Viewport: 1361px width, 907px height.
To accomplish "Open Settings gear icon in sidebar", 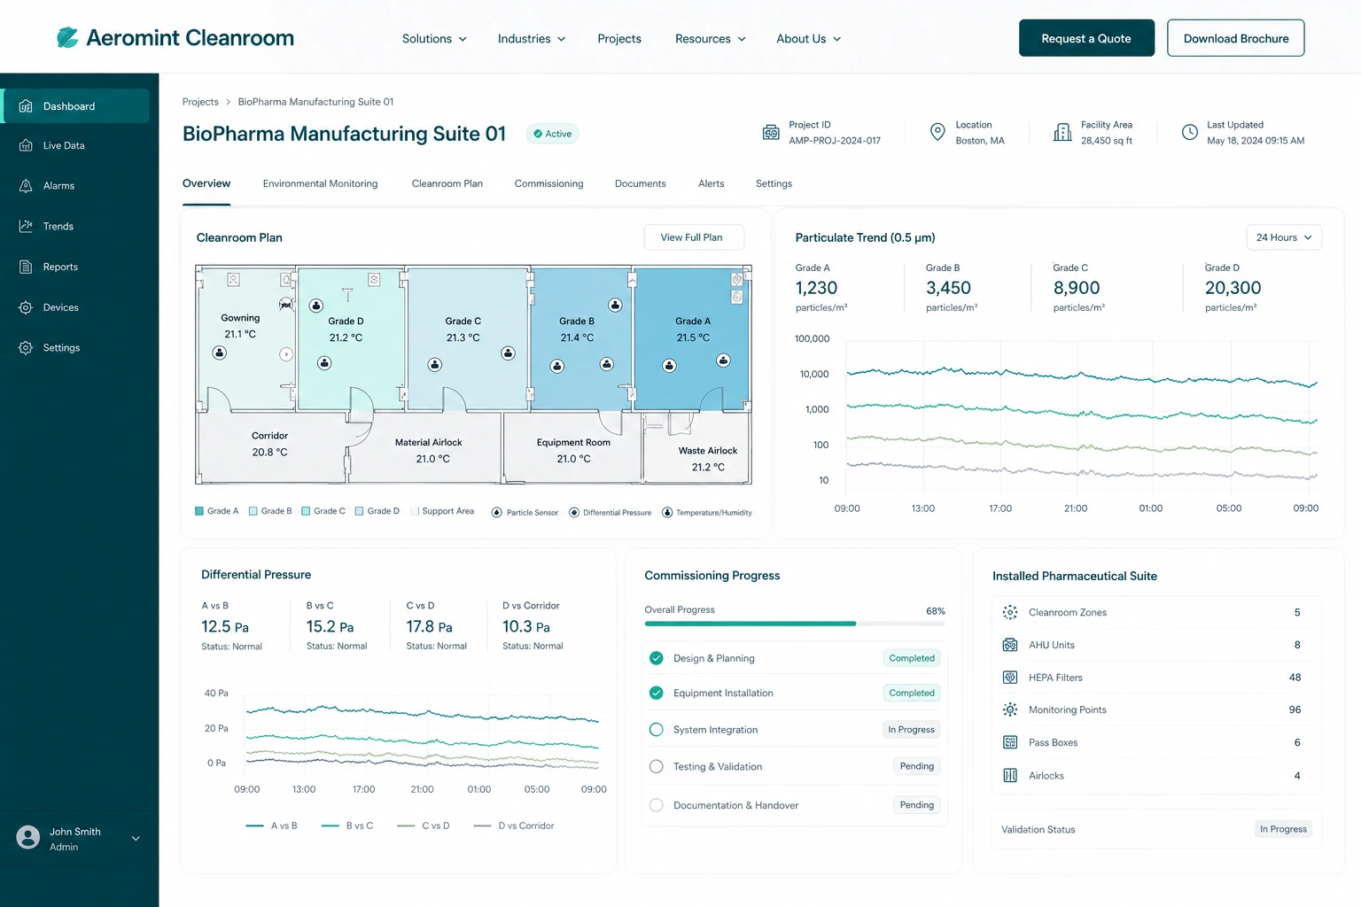I will point(26,348).
